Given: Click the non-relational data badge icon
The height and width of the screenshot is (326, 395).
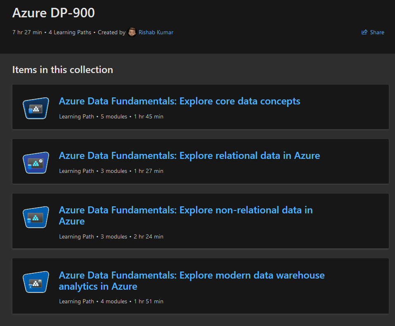Looking at the screenshot, I should coord(36,217).
